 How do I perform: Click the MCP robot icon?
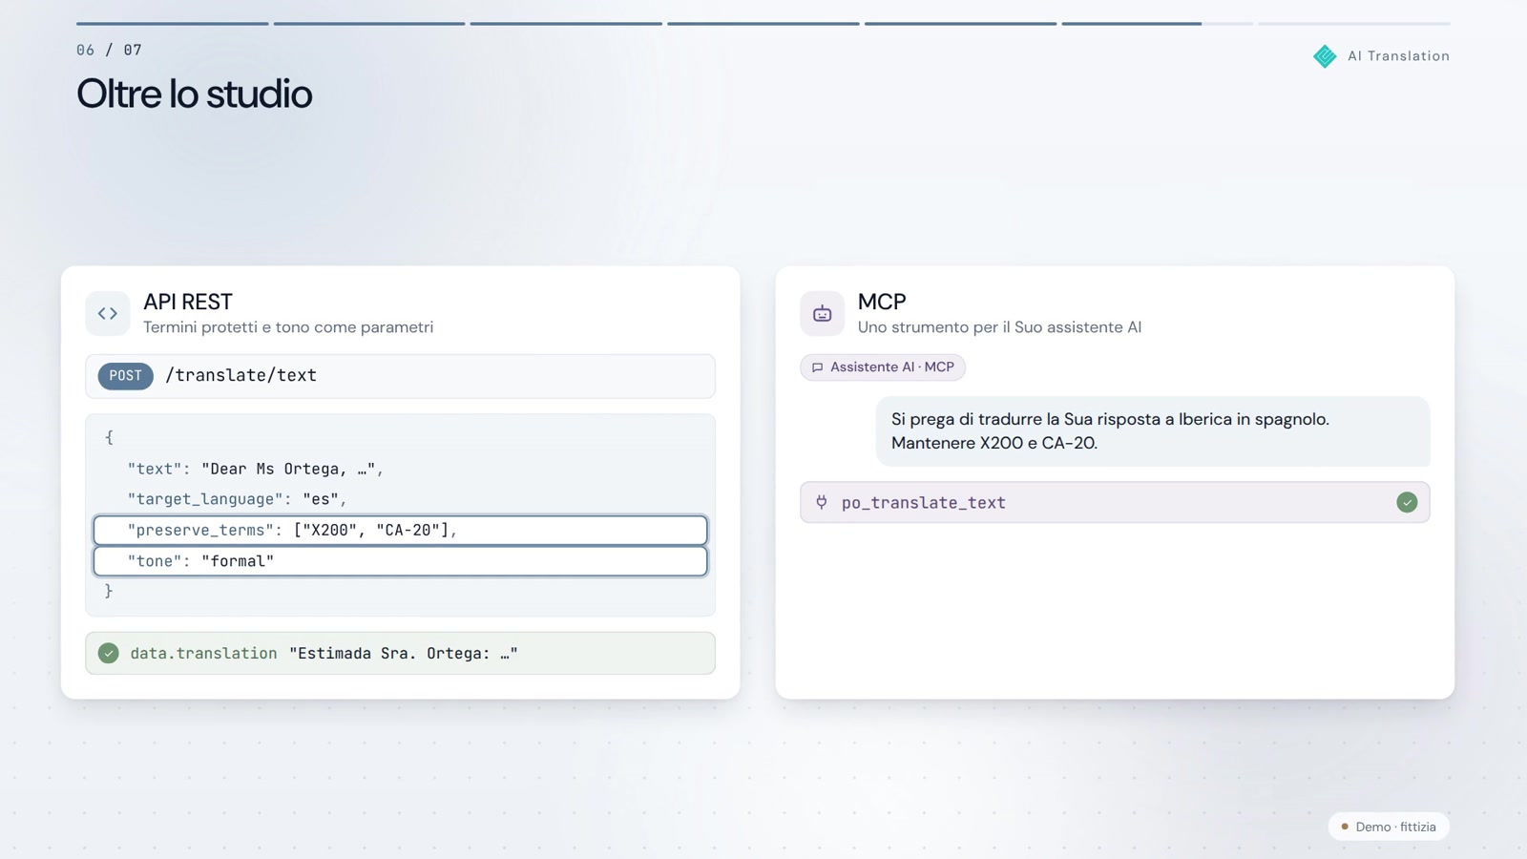822,313
